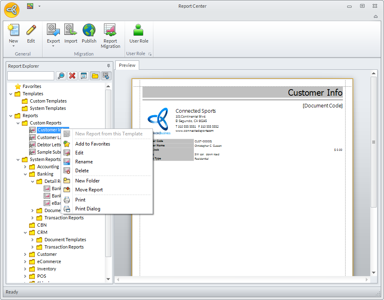The width and height of the screenshot is (384, 300).
Task: Click the Report Explorer search text field
Action: (31, 76)
